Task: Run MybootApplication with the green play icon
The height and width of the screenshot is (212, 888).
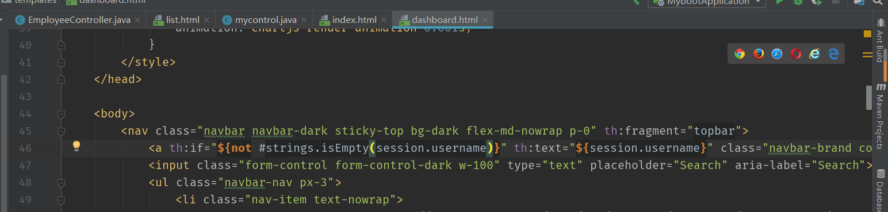Action: (x=780, y=2)
